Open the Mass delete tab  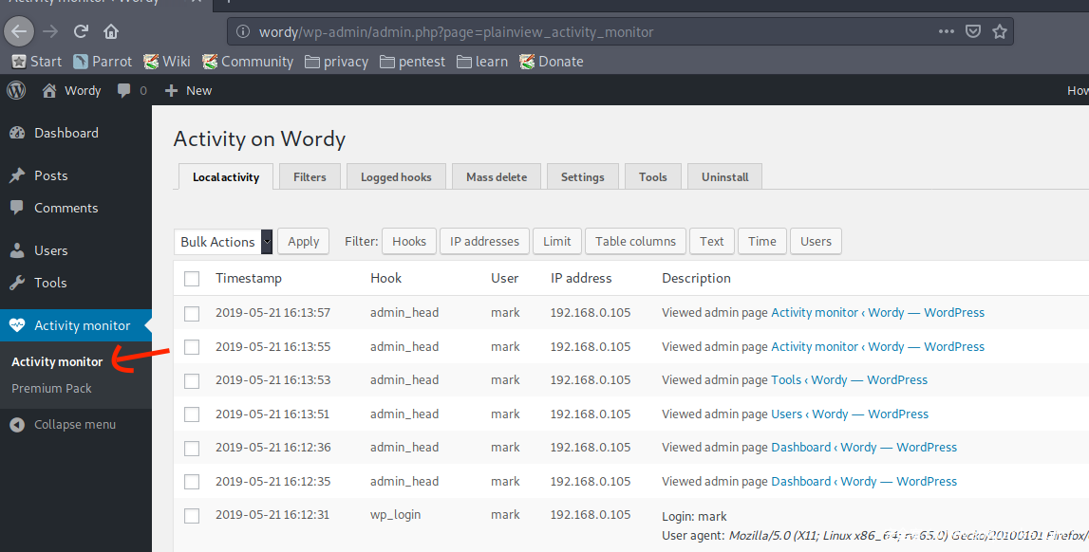pyautogui.click(x=497, y=177)
